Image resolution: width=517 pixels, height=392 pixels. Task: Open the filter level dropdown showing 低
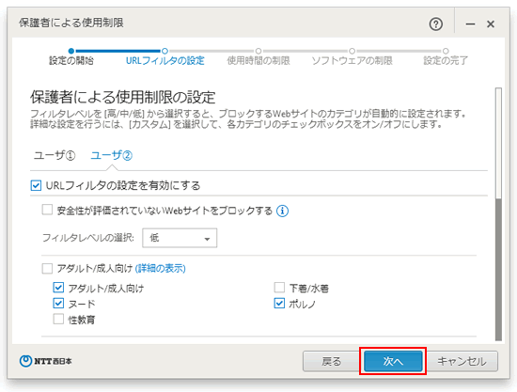[180, 238]
